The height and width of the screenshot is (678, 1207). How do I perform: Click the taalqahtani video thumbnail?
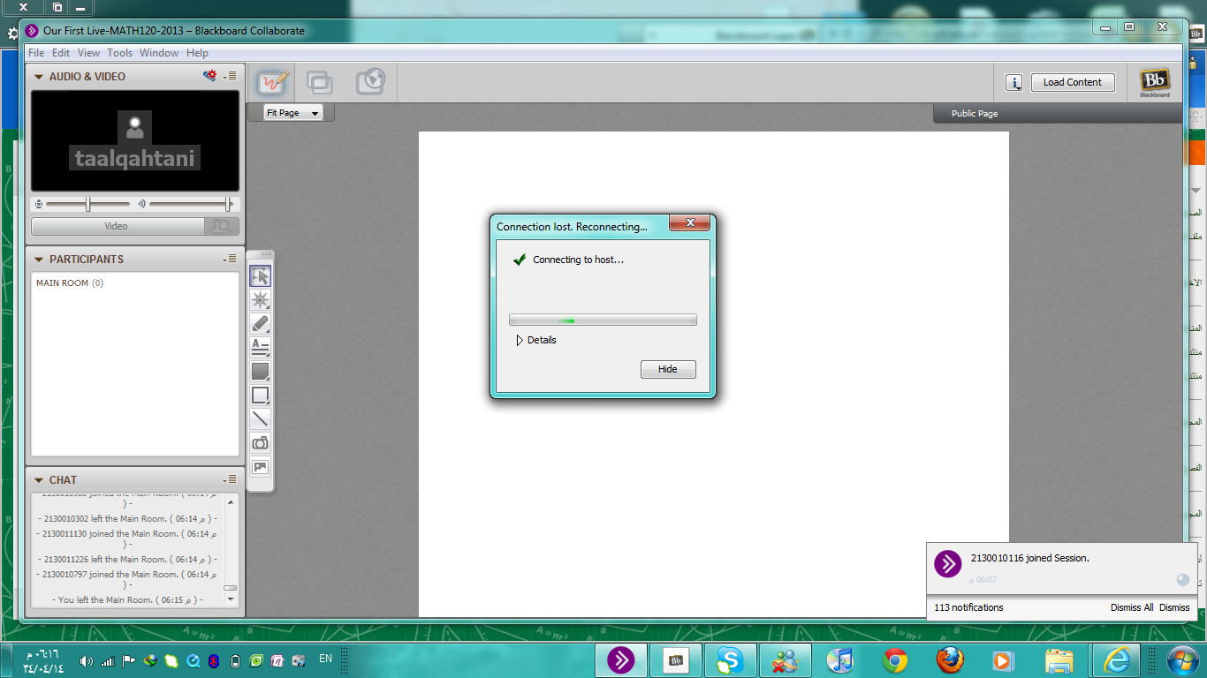[x=135, y=141]
